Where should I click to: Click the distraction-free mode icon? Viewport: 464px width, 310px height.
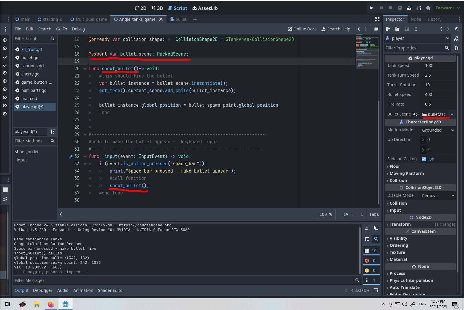click(x=377, y=19)
